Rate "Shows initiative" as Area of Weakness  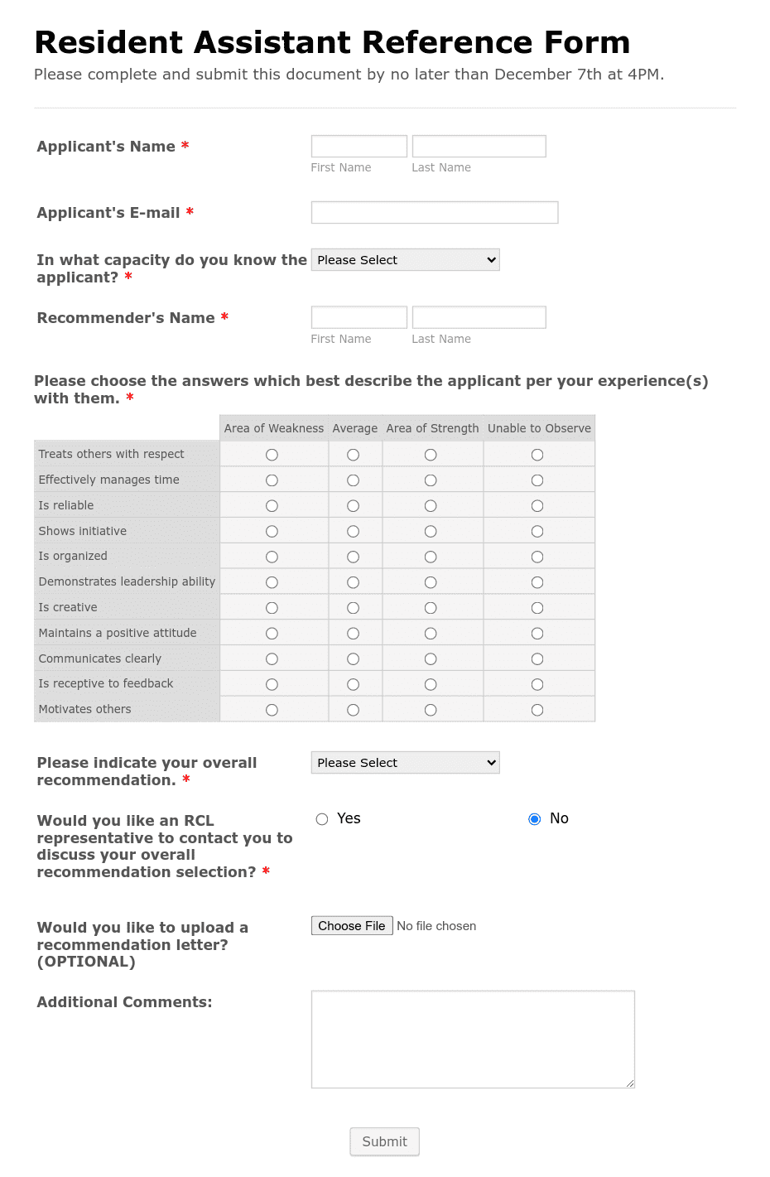tap(272, 531)
